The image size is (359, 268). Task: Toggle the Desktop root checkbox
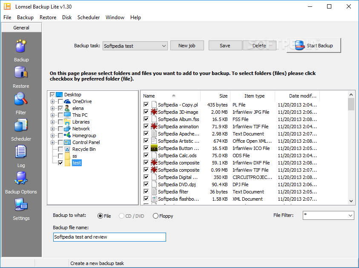point(52,95)
